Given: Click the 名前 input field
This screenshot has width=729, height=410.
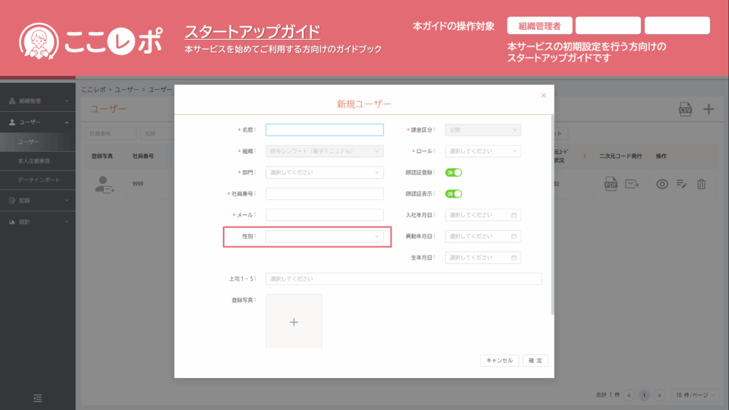Looking at the screenshot, I should click(x=325, y=130).
